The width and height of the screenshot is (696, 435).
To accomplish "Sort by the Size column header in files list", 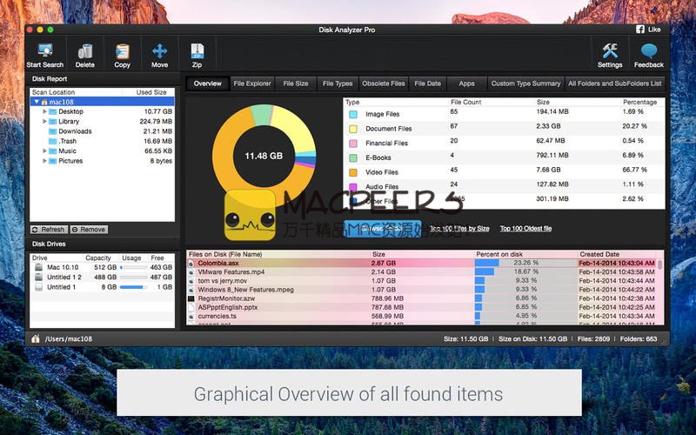I will pos(378,254).
